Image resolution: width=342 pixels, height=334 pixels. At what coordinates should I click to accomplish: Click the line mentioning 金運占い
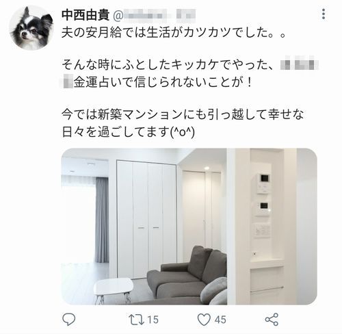[157, 82]
